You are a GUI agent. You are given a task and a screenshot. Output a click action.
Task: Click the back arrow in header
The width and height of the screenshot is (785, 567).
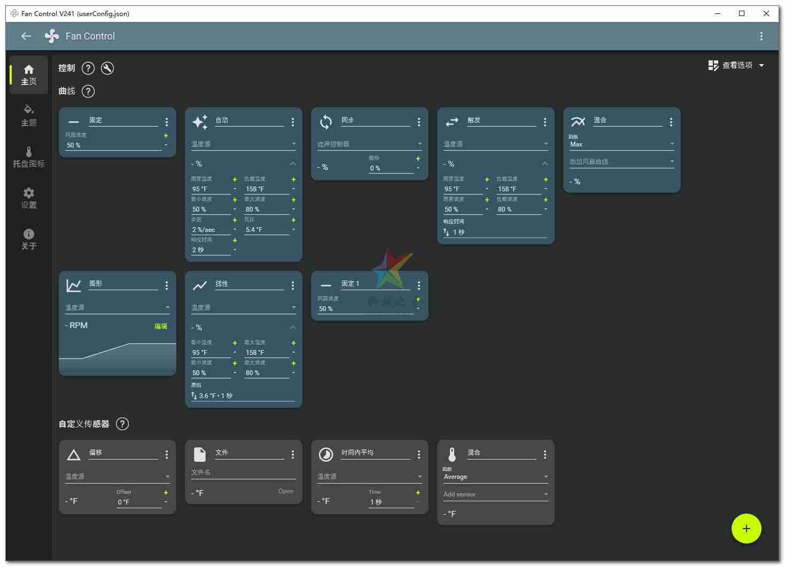click(x=26, y=36)
